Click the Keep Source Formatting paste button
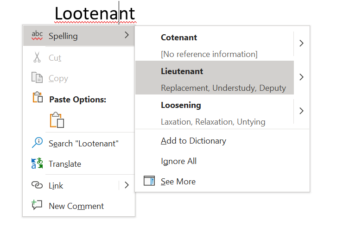This screenshot has height=252, width=362. click(57, 120)
